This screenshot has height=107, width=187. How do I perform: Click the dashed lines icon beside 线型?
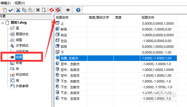click(12, 40)
